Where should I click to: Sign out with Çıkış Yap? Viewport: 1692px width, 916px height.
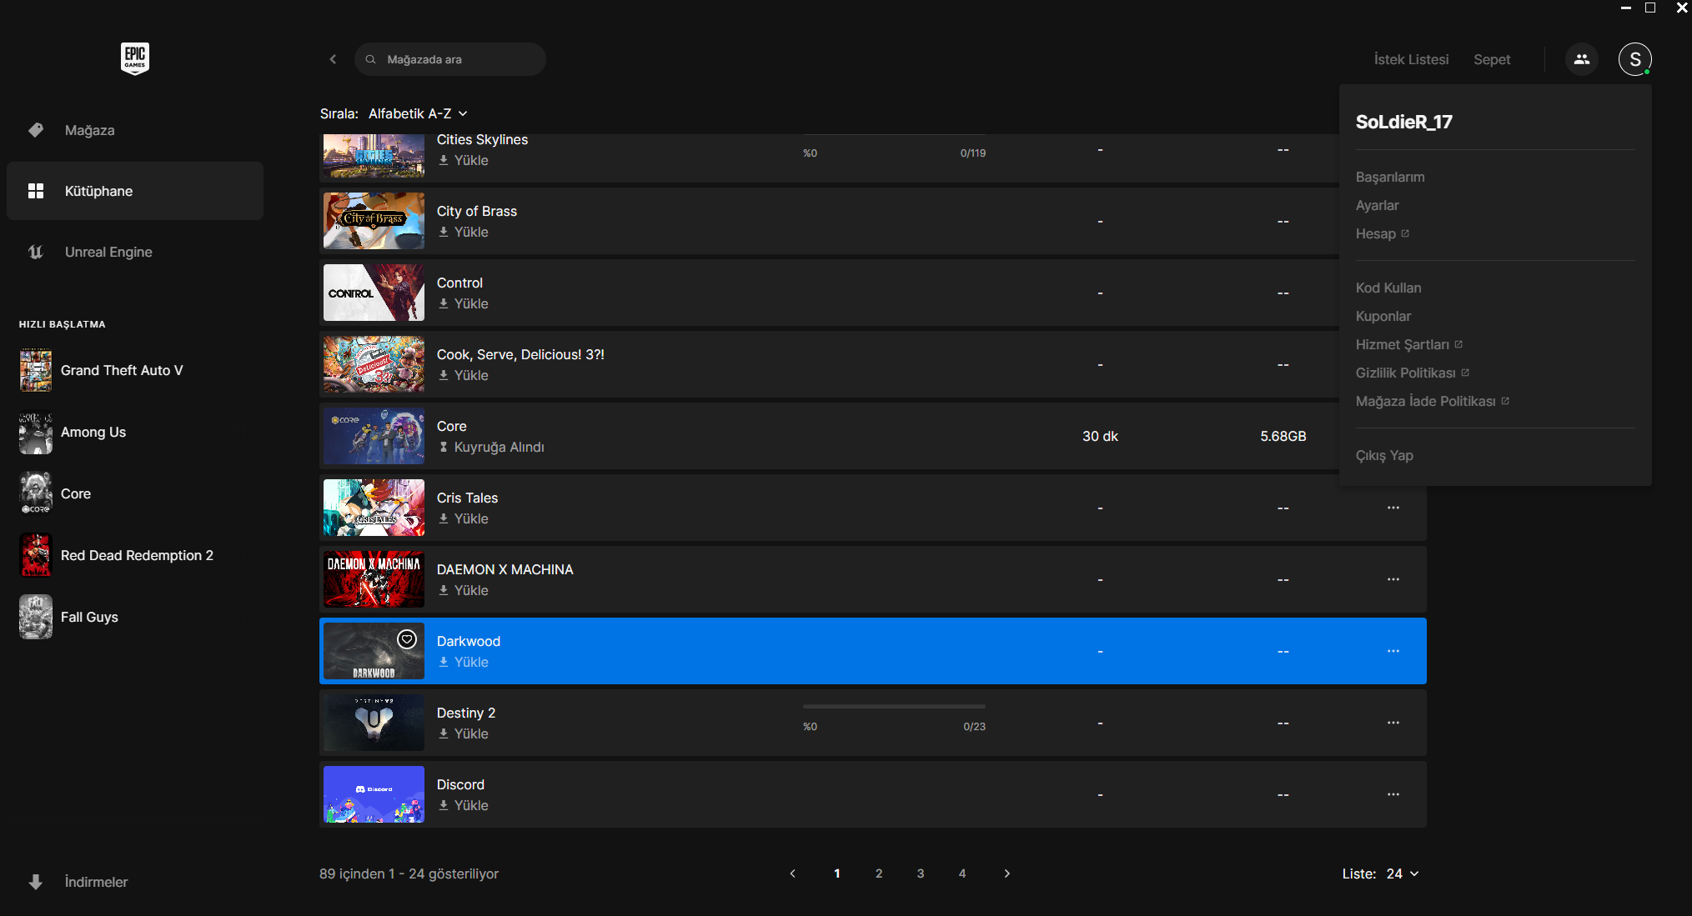pyautogui.click(x=1384, y=455)
